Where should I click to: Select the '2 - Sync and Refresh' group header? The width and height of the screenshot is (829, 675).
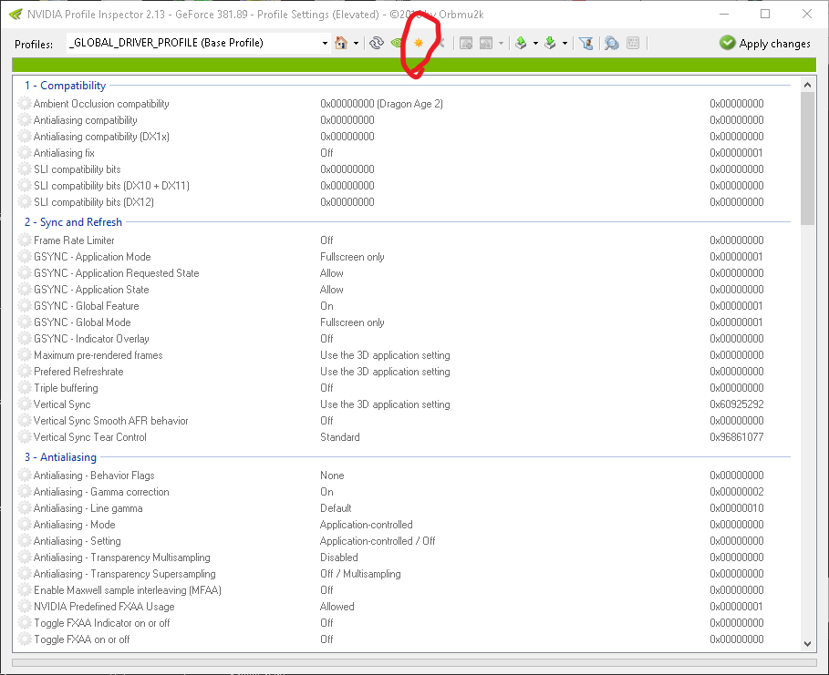73,222
